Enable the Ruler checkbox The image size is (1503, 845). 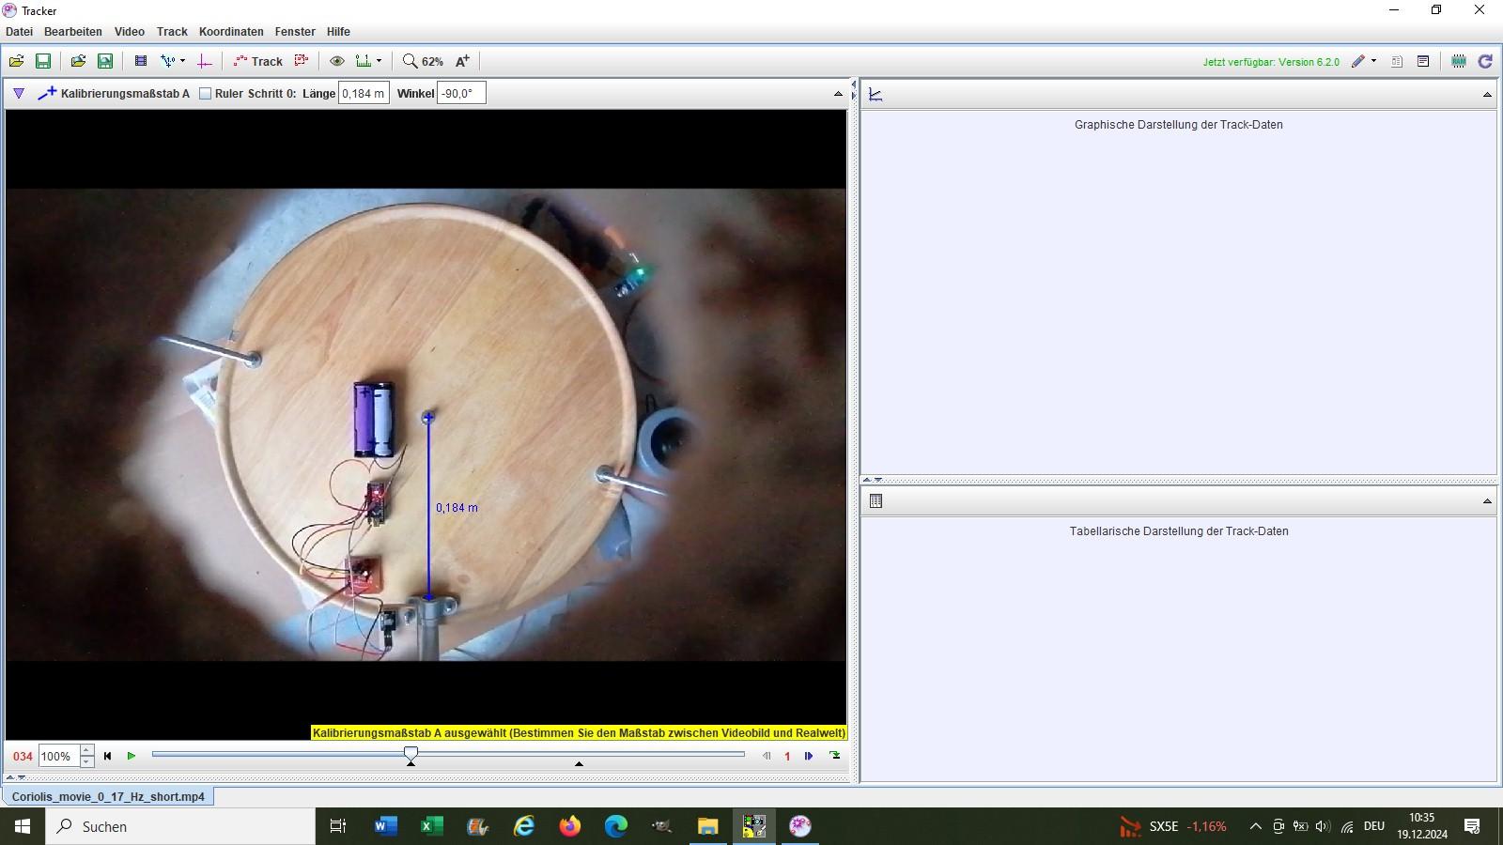click(x=205, y=94)
